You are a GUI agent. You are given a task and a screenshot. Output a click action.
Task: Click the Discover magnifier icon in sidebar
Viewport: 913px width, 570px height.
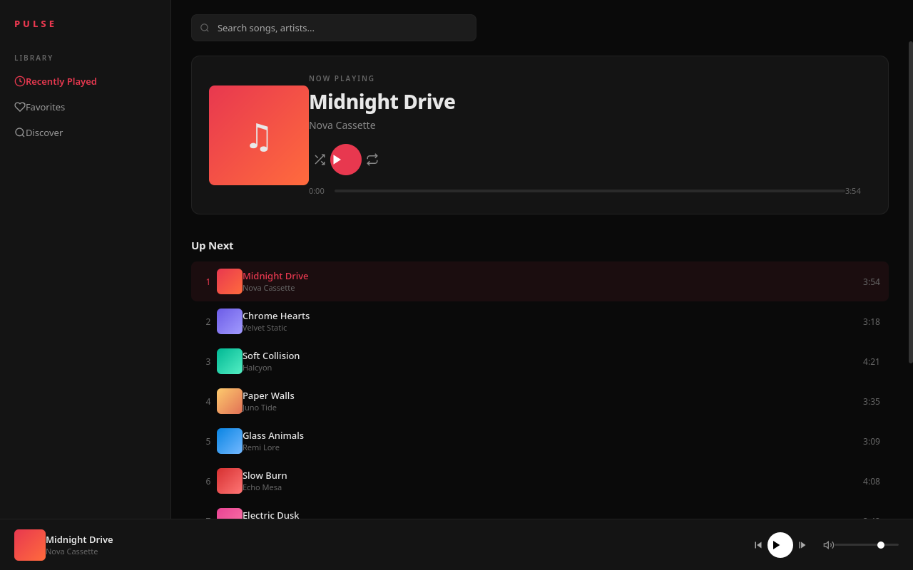tap(19, 133)
